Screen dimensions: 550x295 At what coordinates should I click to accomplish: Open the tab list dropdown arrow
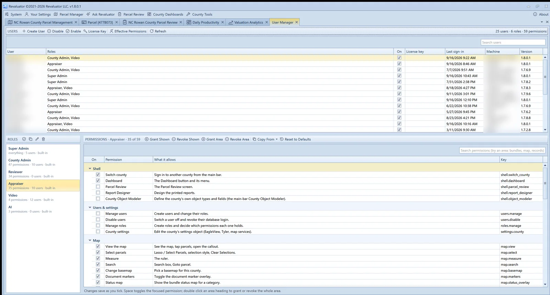542,22
